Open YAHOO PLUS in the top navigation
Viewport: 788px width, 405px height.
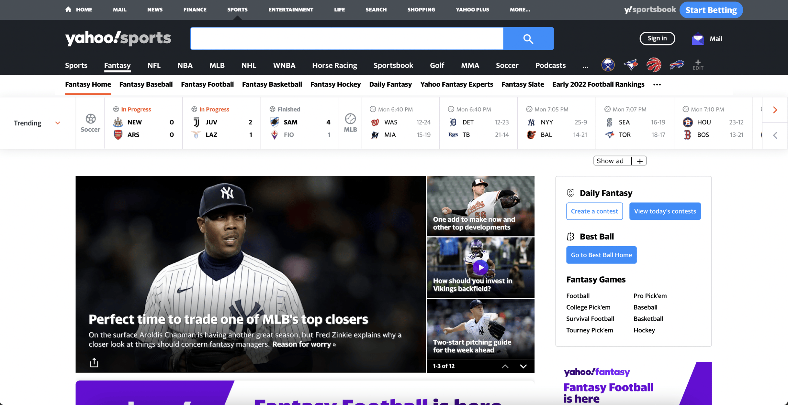[472, 10]
